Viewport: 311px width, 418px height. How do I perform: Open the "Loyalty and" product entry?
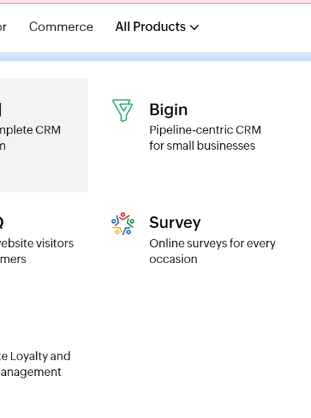[35, 356]
